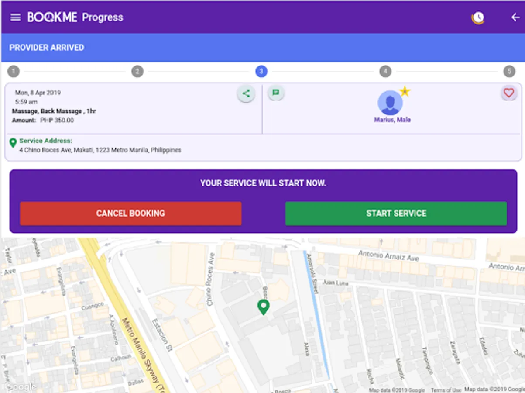Click the PHP 350.00 amount
The image size is (525, 393).
(x=57, y=120)
